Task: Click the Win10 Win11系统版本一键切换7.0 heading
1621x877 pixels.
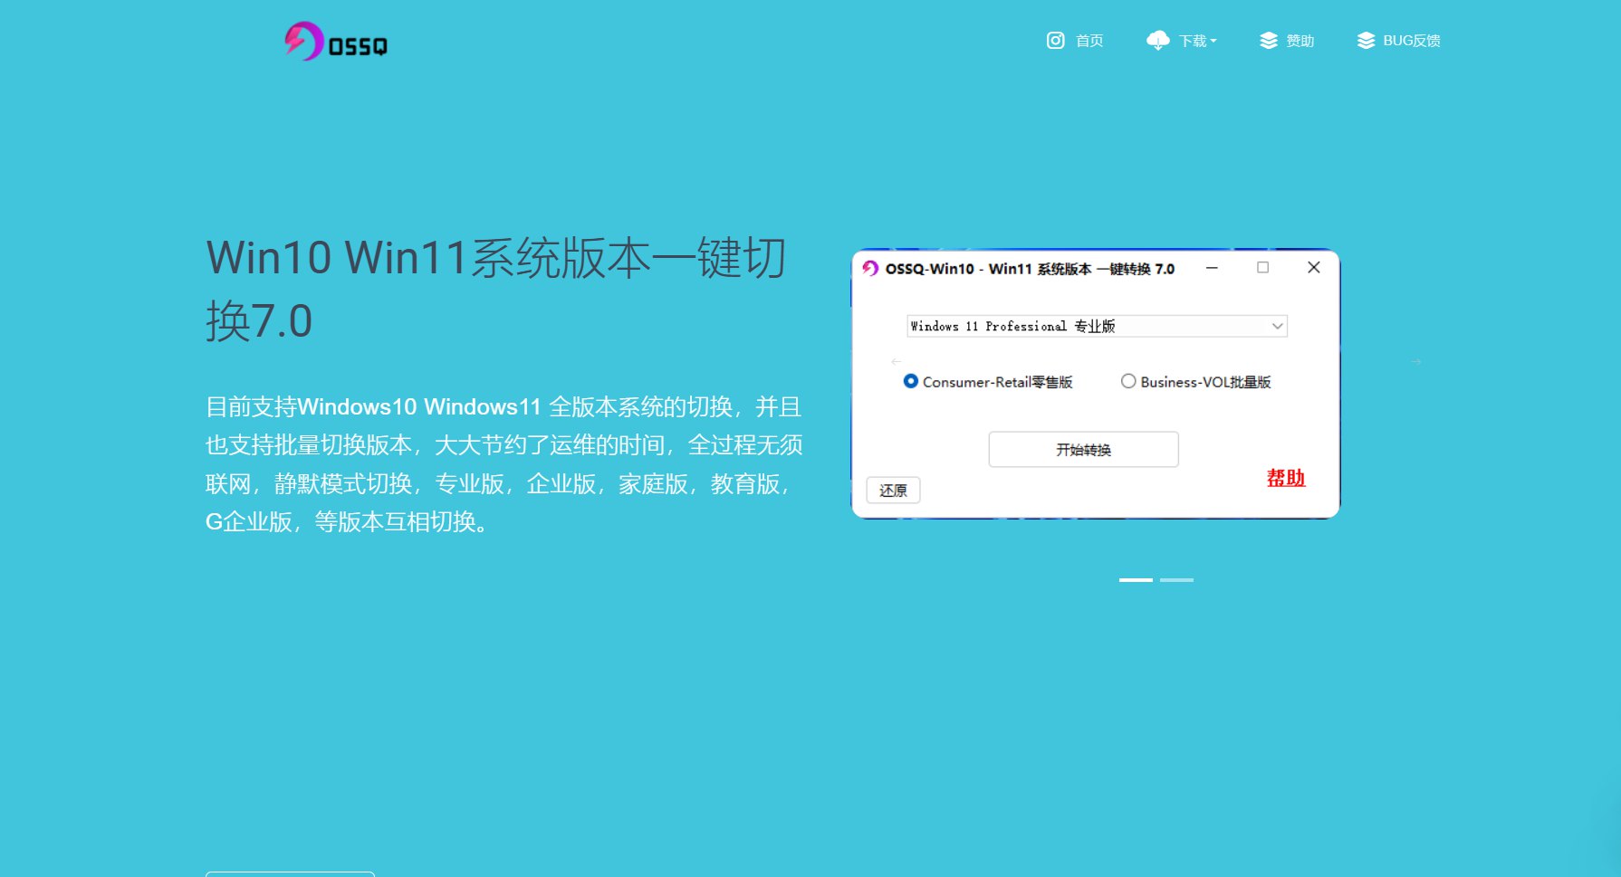Action: 496,290
